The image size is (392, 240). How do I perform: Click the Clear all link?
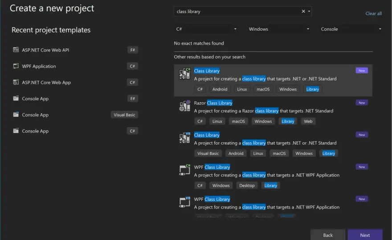point(373,13)
